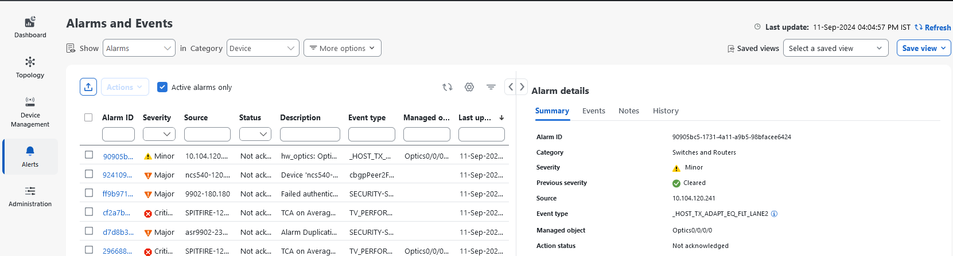The image size is (953, 256).
Task: Select checkbox for alarm 90905b
Action: click(89, 155)
